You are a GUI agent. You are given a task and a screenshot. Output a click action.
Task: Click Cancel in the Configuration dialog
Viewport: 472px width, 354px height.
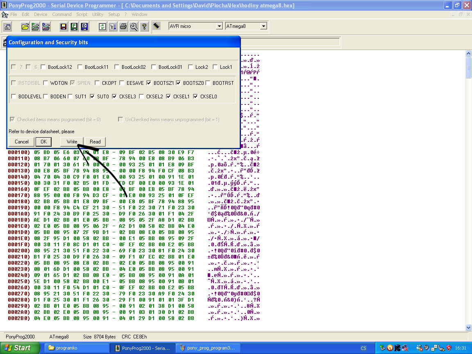tap(22, 142)
